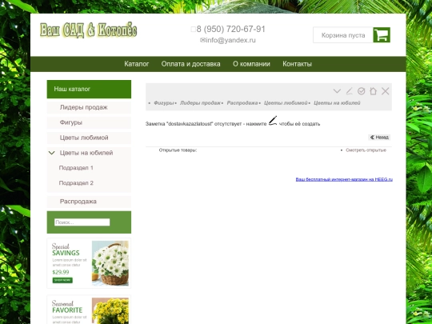Select "Распродажа" in sidebar catalog
The width and height of the screenshot is (432, 324).
(89, 202)
